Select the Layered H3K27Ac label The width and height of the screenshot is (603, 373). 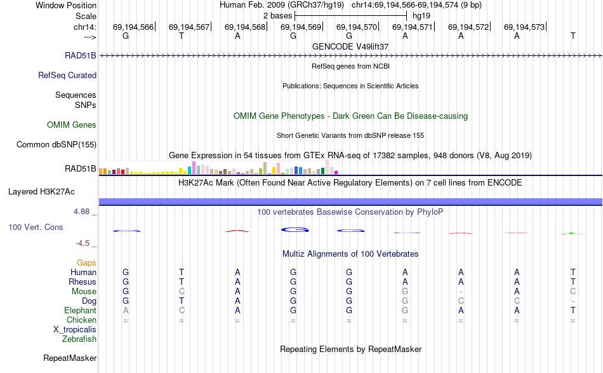41,192
